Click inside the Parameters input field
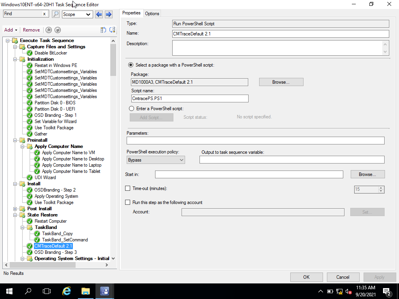The height and width of the screenshot is (299, 399). pyautogui.click(x=255, y=141)
